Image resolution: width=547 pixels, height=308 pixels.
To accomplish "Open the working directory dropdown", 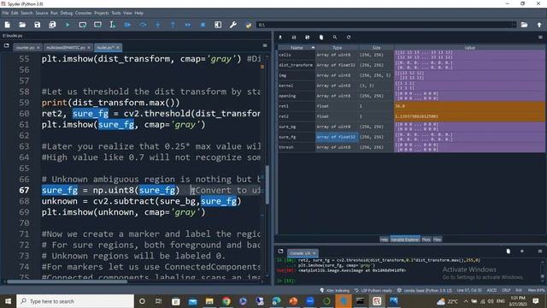I will 514,25.
